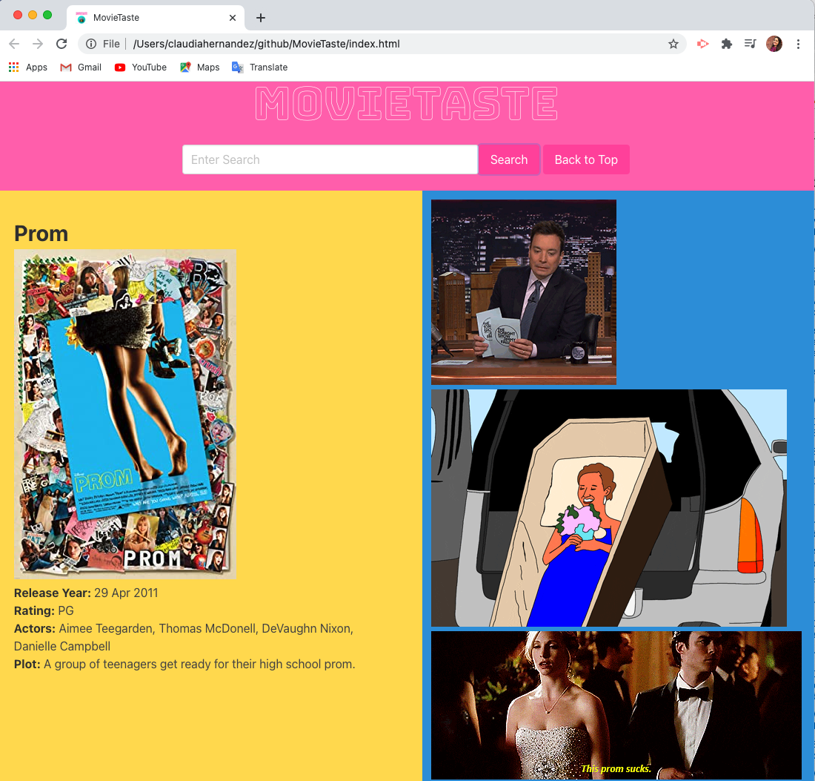Click the 'This prom sucks' GIF
This screenshot has width=815, height=781.
(x=616, y=705)
